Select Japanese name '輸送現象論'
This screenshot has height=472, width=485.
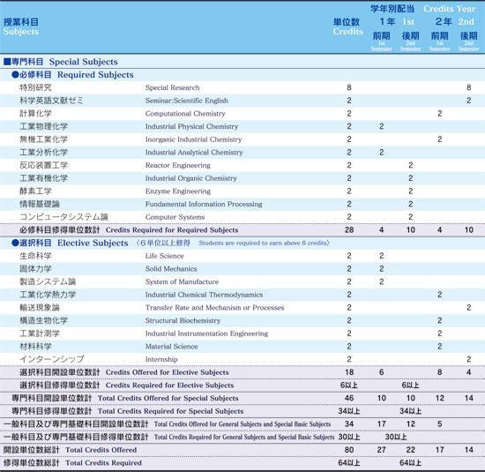pos(40,308)
